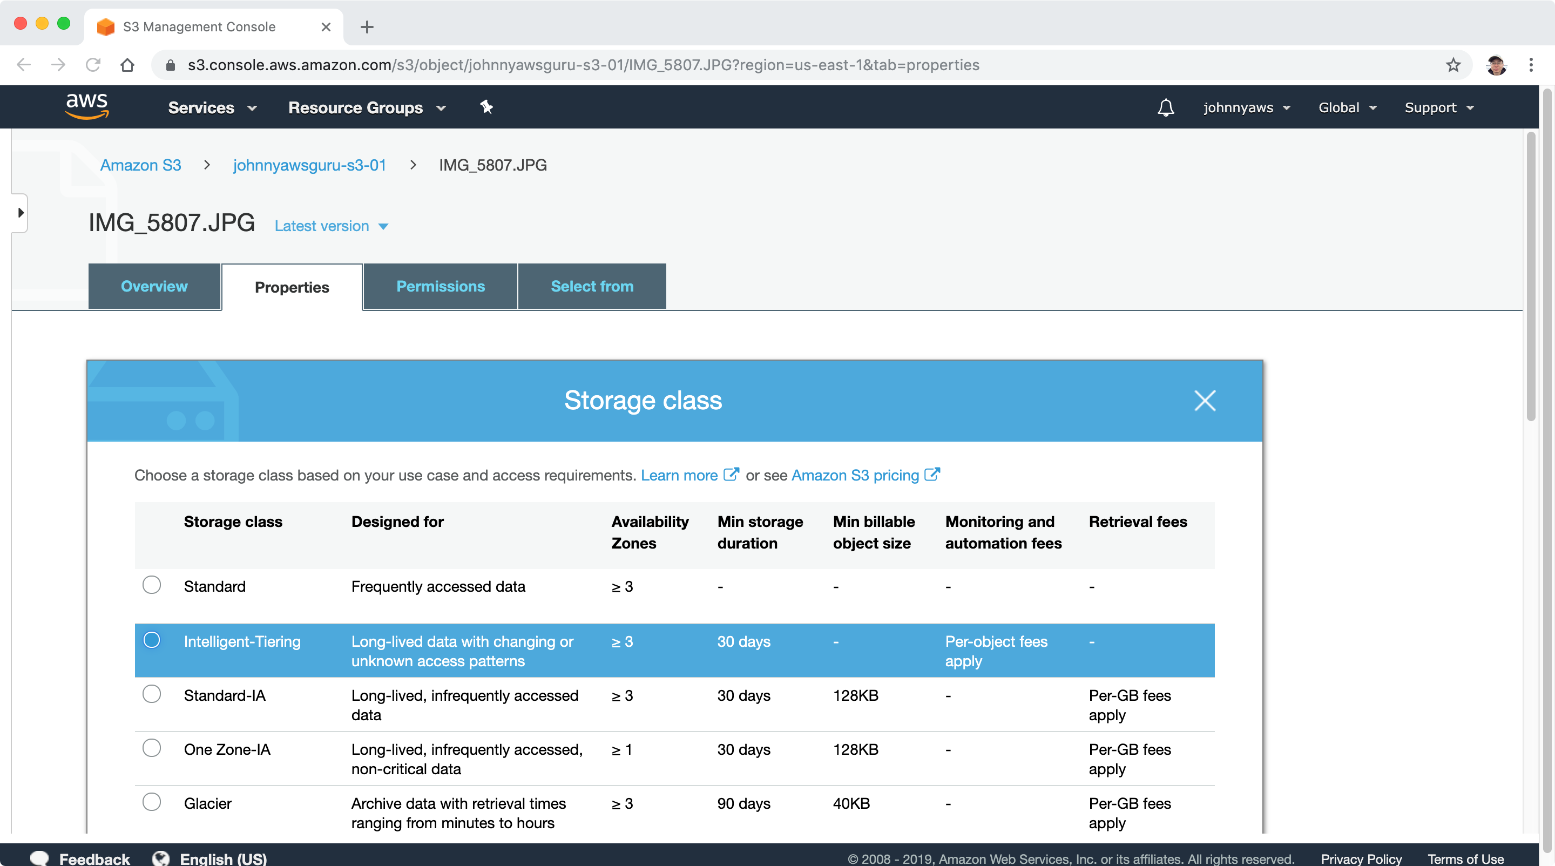
Task: View site security lock info
Action: click(170, 65)
